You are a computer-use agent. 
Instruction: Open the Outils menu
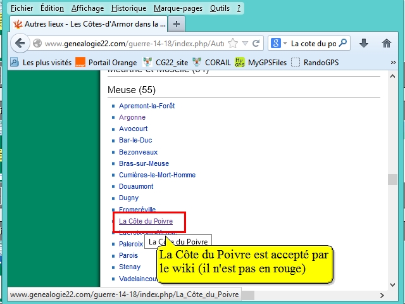(x=220, y=8)
